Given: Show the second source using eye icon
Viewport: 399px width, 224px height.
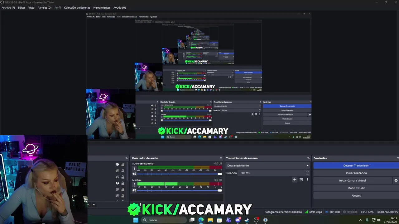Looking at the screenshot, I should (x=117, y=170).
